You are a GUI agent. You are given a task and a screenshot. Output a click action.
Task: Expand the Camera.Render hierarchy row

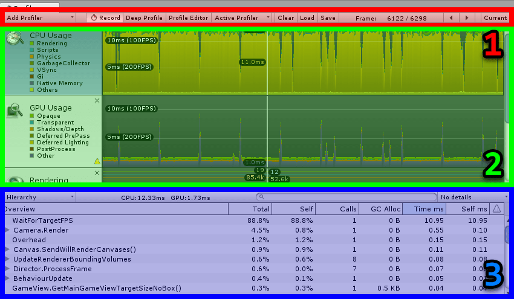(8, 230)
